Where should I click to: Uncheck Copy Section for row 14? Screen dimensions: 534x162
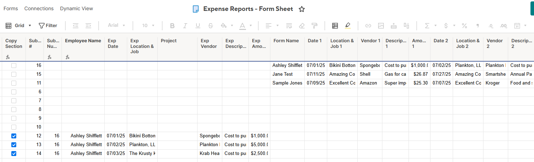pyautogui.click(x=14, y=154)
